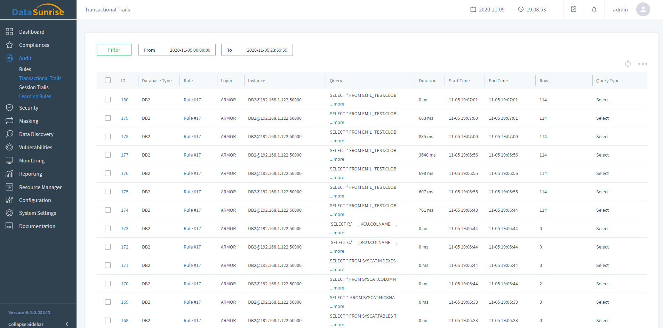Click the From date input field
Image resolution: width=663 pixels, height=328 pixels.
tap(177, 50)
